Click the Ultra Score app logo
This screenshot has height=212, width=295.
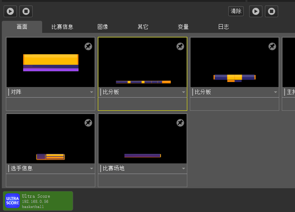[12, 201]
